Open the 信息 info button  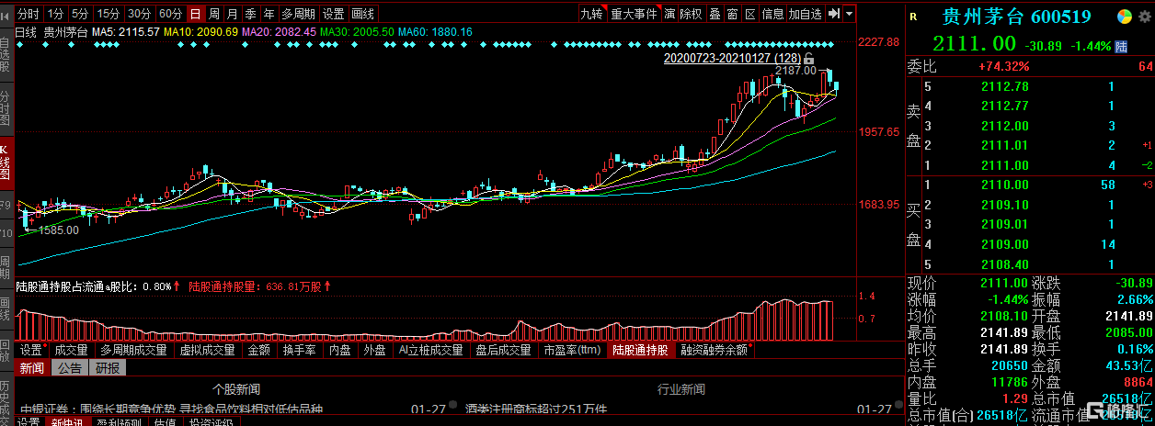pyautogui.click(x=772, y=14)
